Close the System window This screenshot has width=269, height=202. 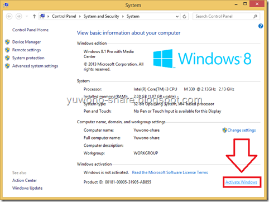257,4
